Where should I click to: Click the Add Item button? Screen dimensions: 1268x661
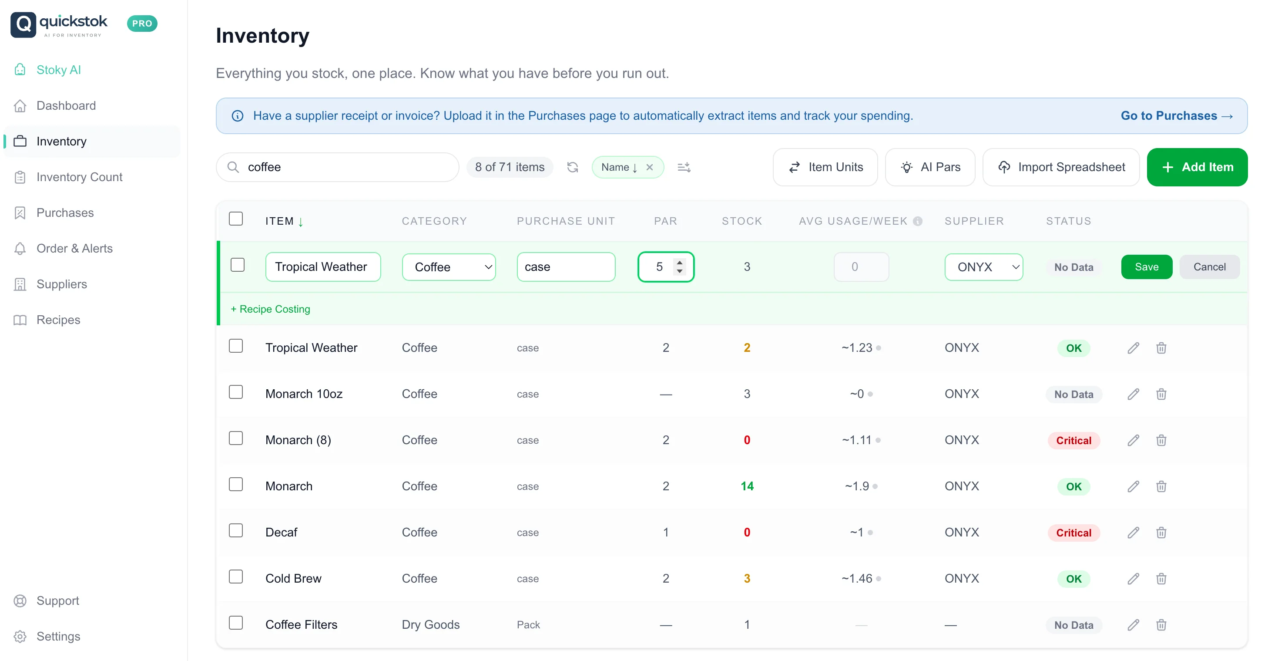[x=1197, y=167]
